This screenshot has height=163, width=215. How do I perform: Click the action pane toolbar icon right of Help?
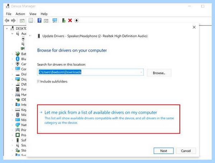[x=46, y=21]
